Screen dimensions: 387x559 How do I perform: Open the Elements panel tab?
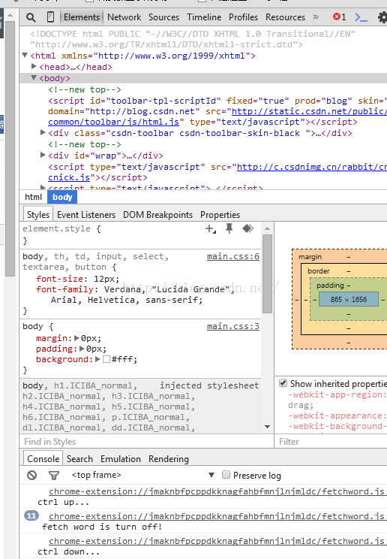[82, 17]
